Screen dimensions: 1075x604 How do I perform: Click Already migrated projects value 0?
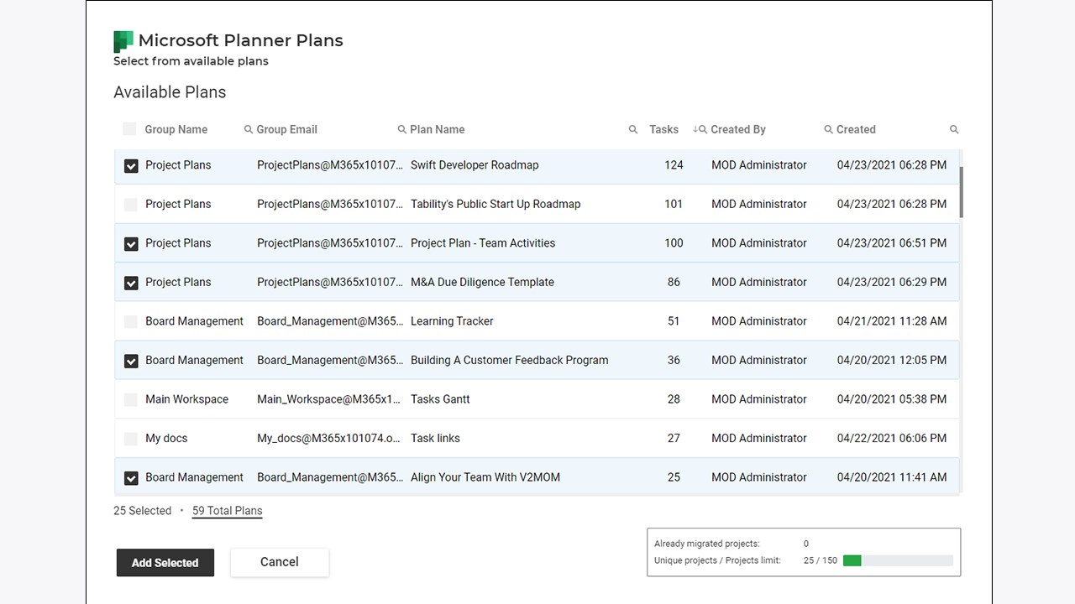pyautogui.click(x=806, y=544)
